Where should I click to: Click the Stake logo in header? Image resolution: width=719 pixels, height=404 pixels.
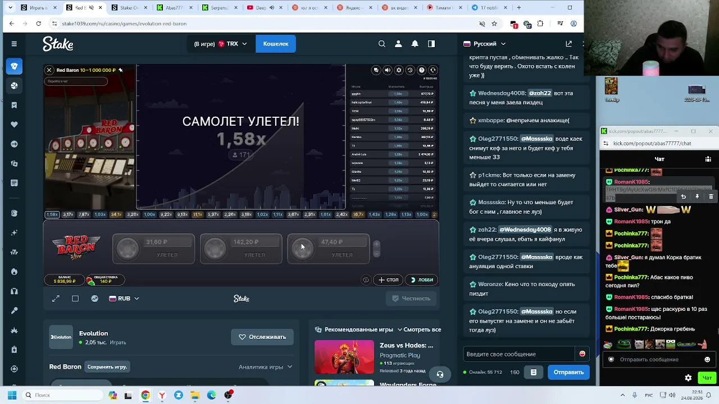click(x=58, y=44)
